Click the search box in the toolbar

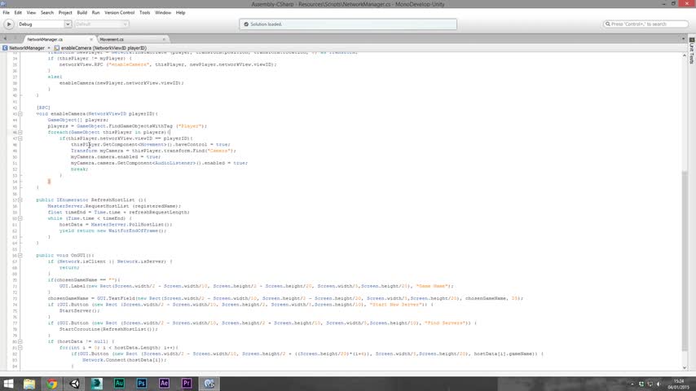[x=645, y=24]
